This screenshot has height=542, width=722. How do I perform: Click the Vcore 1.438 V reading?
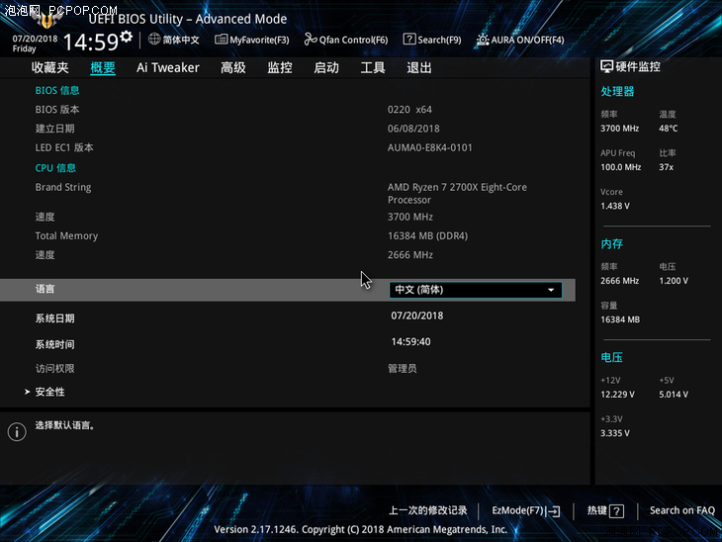(x=615, y=206)
